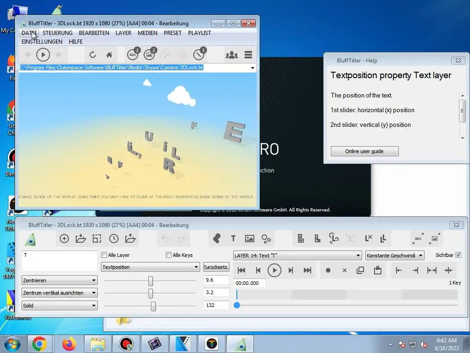Click the third slider for 132 value
Screen dimensions: 470x353
[x=153, y=306]
